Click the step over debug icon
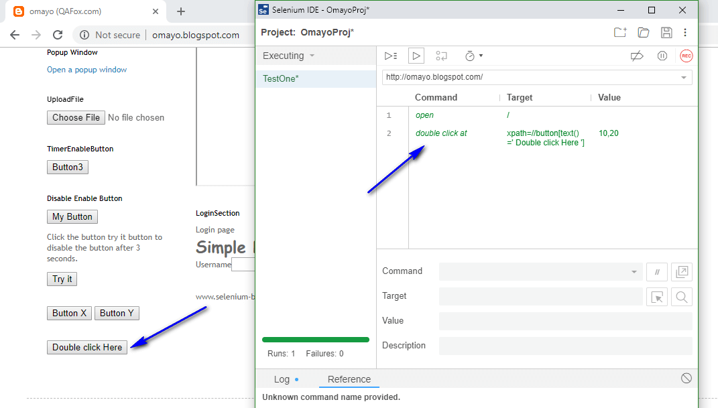Viewport: 718px width, 408px height. coord(442,56)
